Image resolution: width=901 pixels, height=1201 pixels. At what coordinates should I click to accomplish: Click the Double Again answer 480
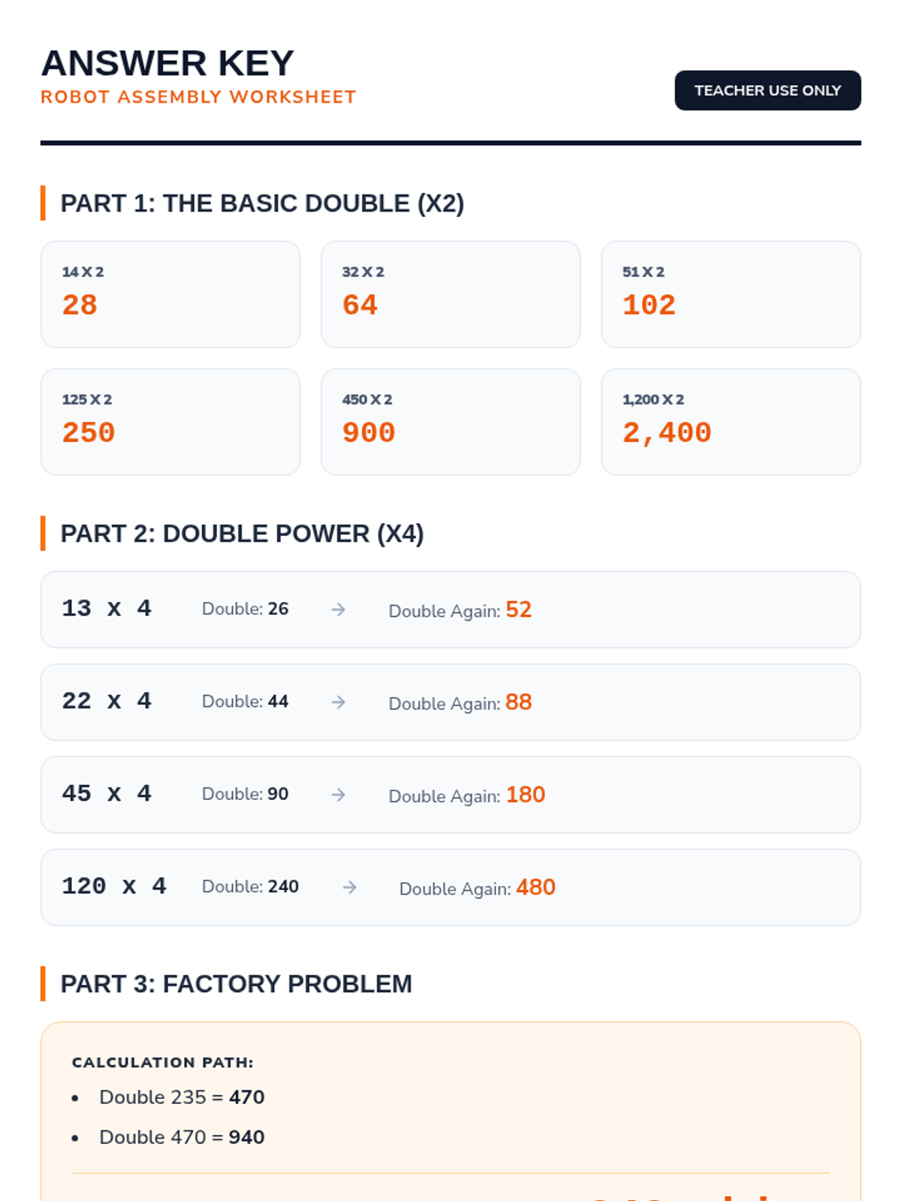pyautogui.click(x=535, y=887)
